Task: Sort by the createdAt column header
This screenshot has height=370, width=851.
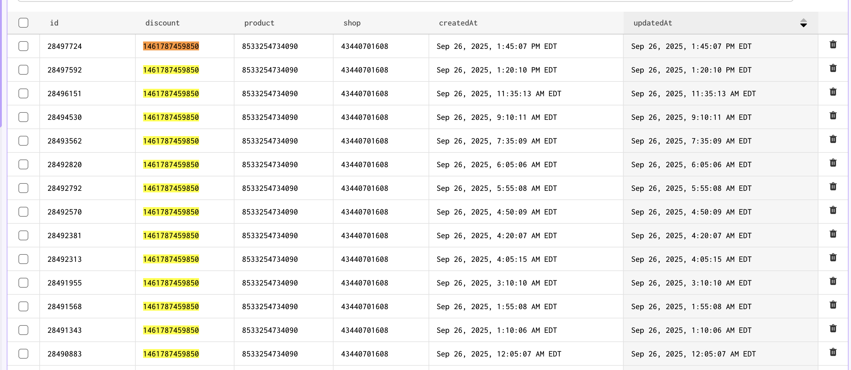Action: pos(458,23)
